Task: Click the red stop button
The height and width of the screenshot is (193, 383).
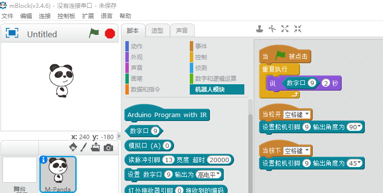Action: [x=110, y=34]
